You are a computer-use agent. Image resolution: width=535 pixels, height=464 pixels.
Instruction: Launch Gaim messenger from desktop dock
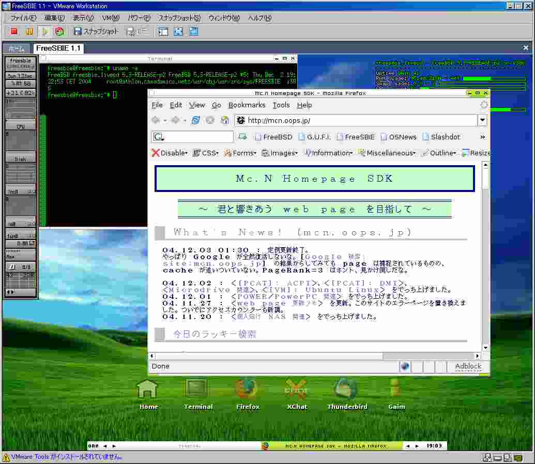396,393
